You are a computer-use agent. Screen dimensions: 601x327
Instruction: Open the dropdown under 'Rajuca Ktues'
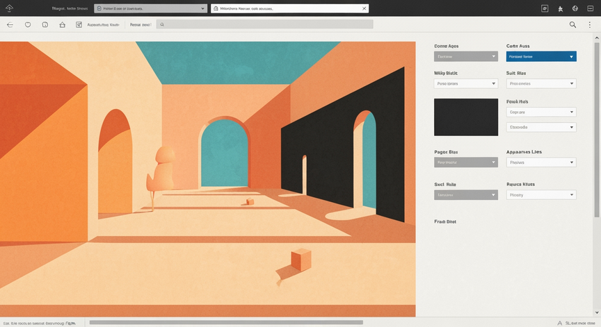(x=541, y=194)
